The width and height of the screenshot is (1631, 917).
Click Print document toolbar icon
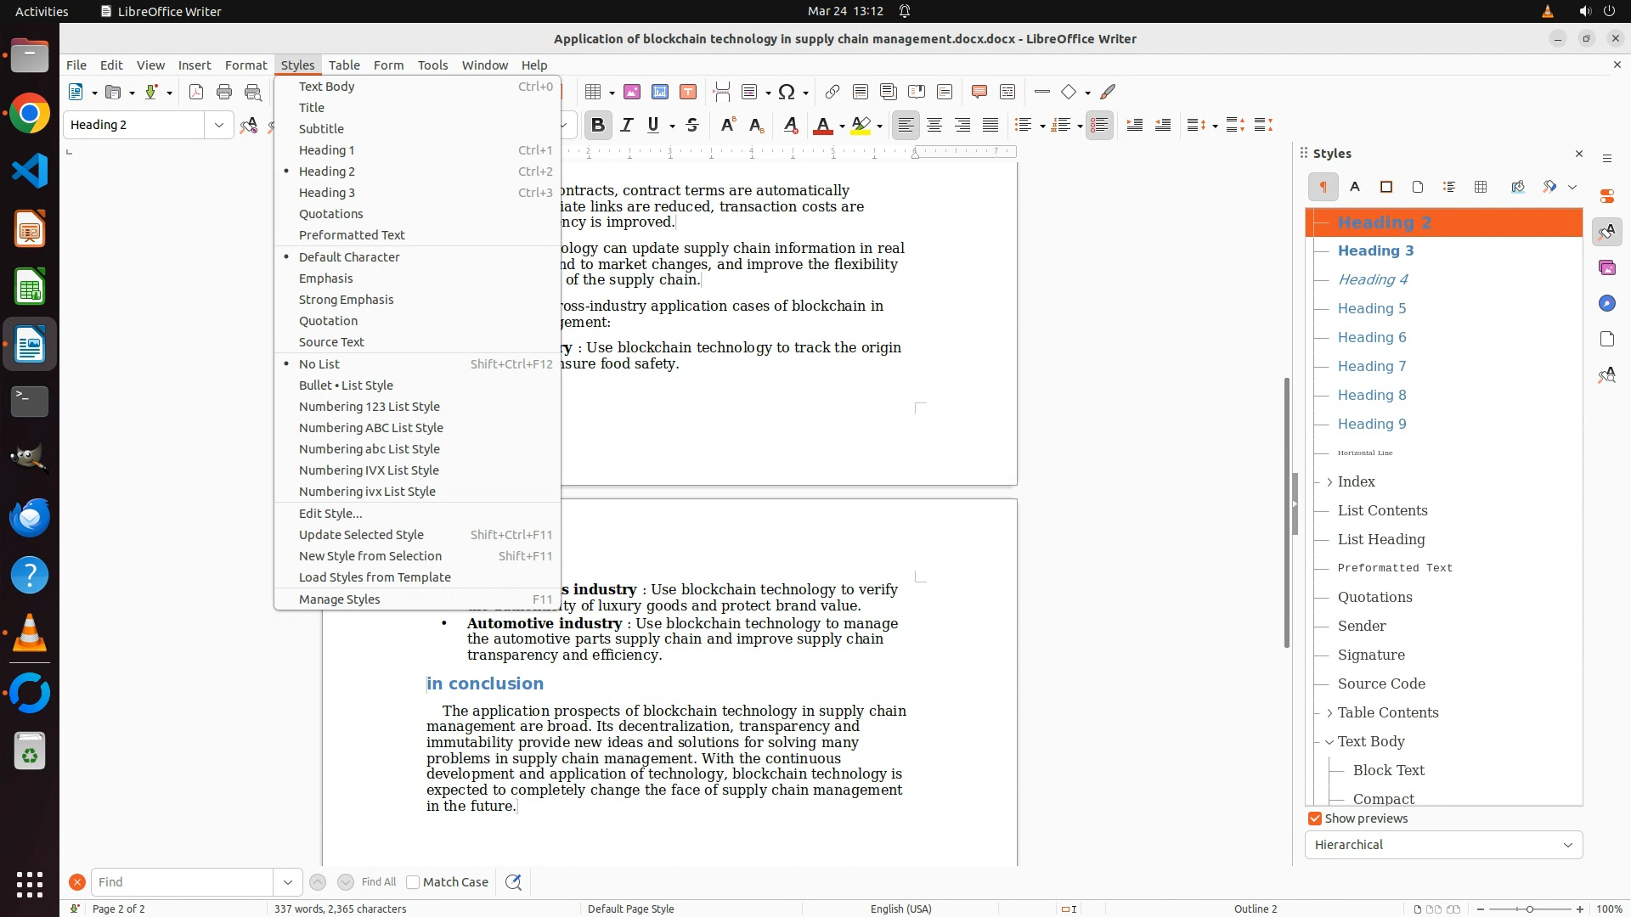(x=224, y=93)
